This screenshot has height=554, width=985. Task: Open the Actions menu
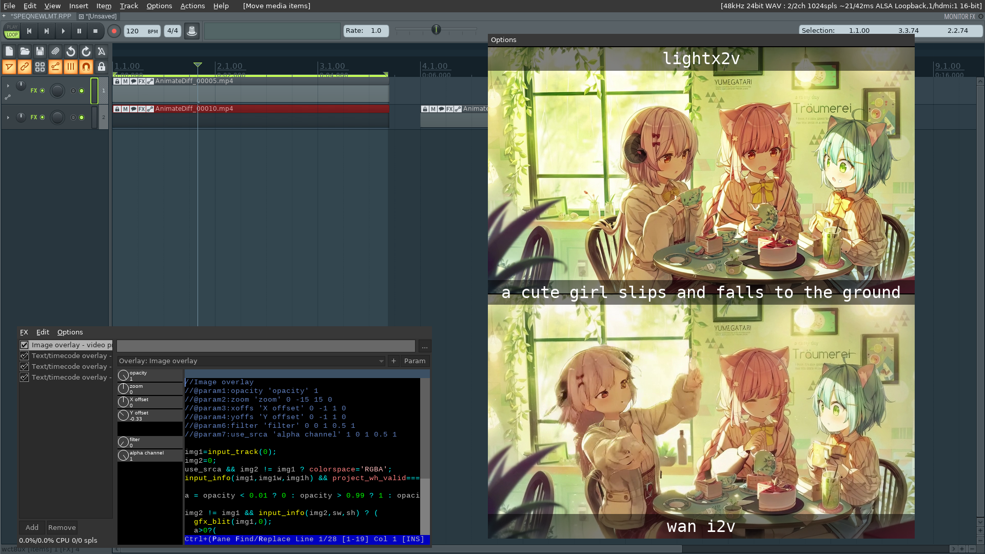coord(192,6)
